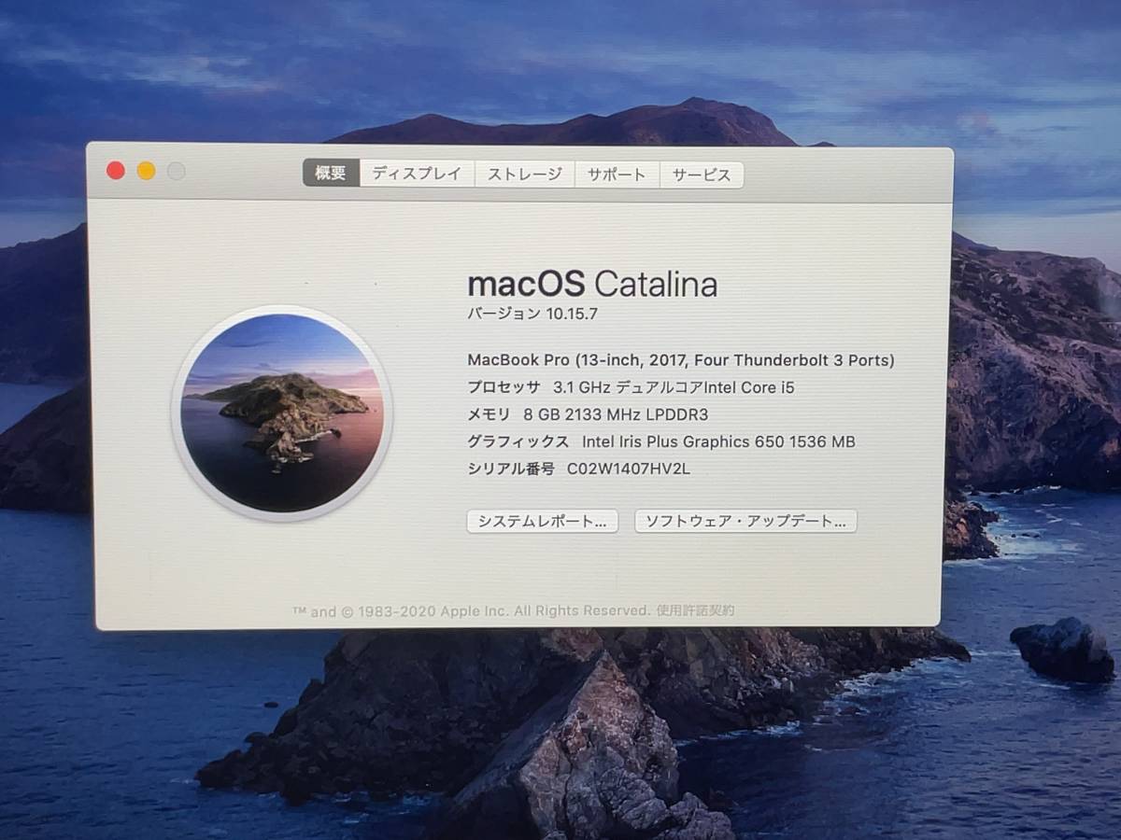Image resolution: width=1121 pixels, height=840 pixels.
Task: Minimize the window with the yellow button
Action: point(146,171)
